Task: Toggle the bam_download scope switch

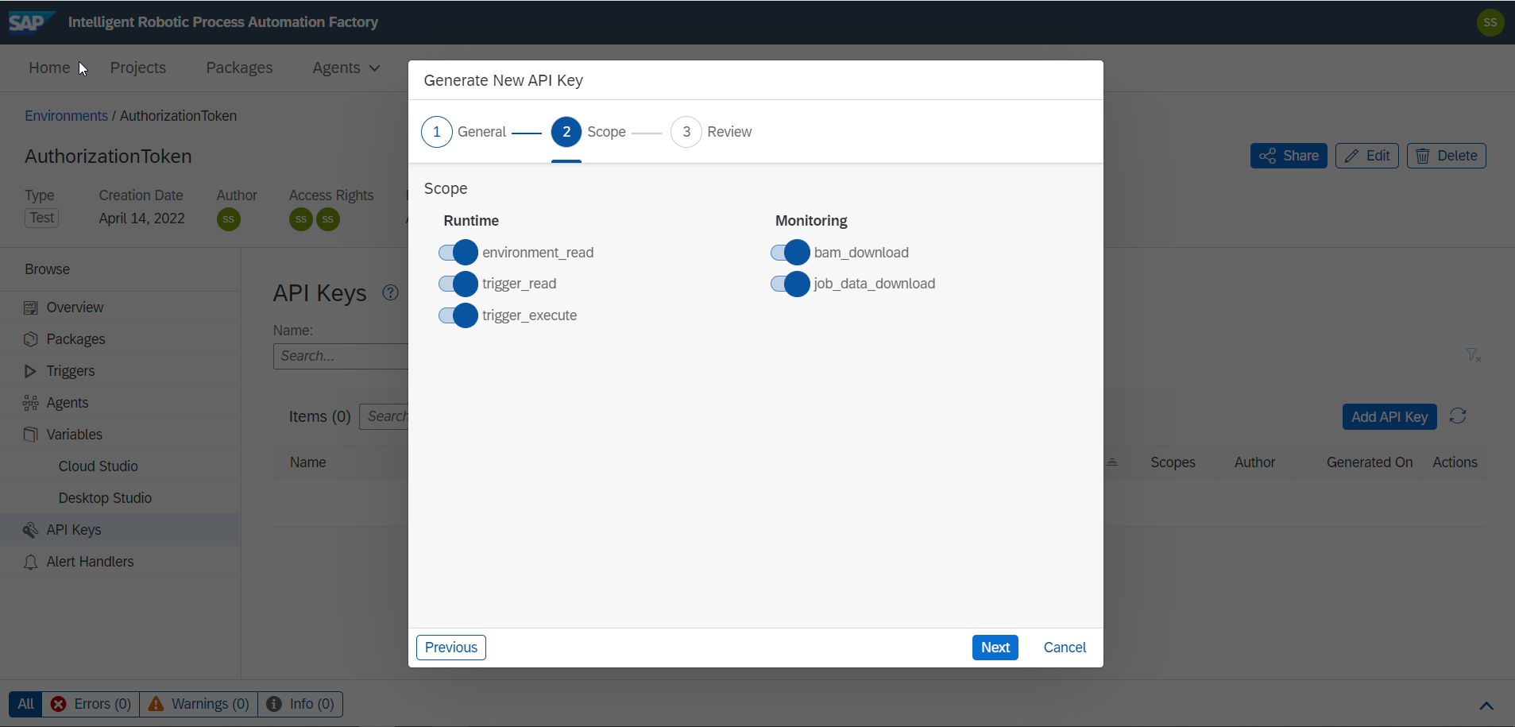Action: coord(790,253)
